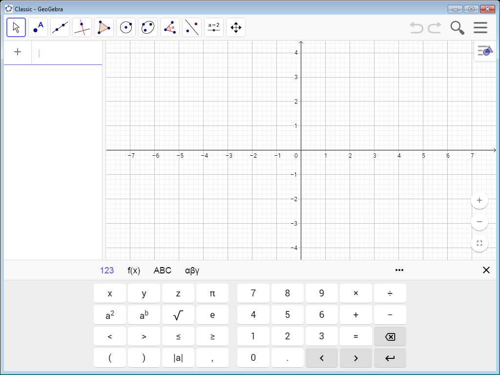Viewport: 500px width, 375px height.
Task: Choose the Line through two points tool
Action: coord(60,27)
